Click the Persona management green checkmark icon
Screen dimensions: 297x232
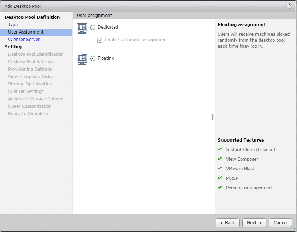pos(220,188)
